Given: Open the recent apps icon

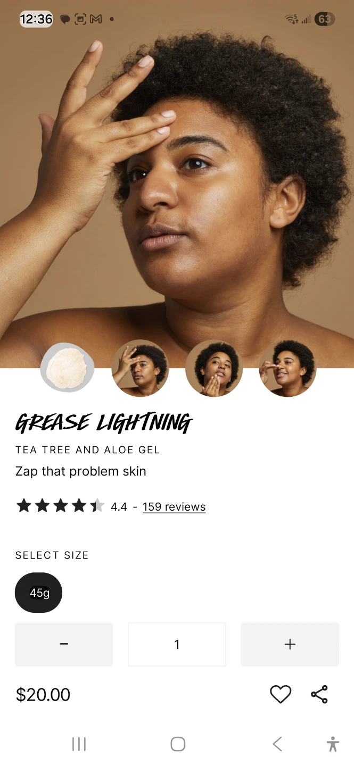Looking at the screenshot, I should coord(79,744).
